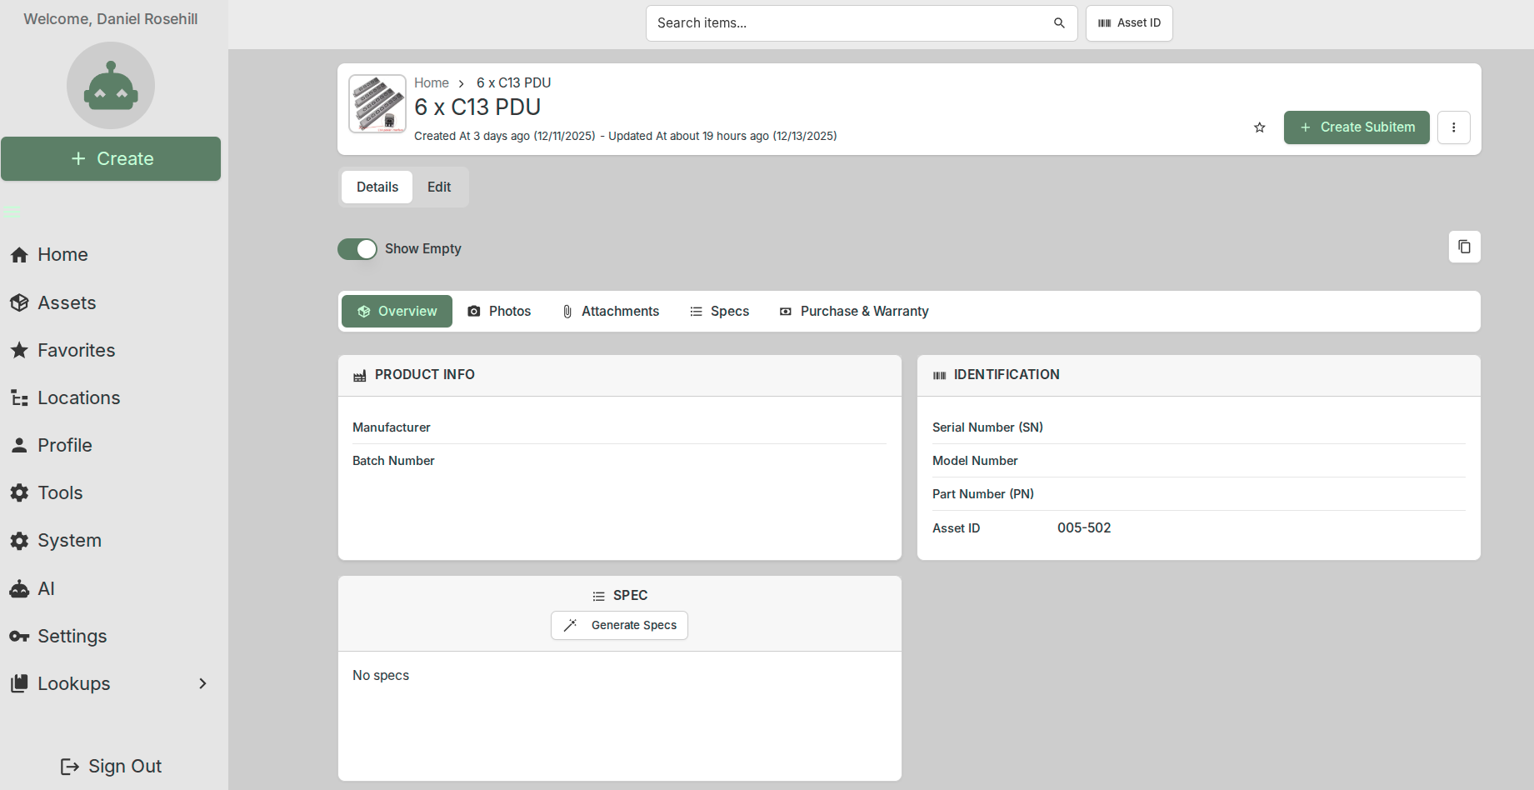The height and width of the screenshot is (790, 1534).
Task: Click the Serial Number (SN) label
Action: tap(987, 427)
